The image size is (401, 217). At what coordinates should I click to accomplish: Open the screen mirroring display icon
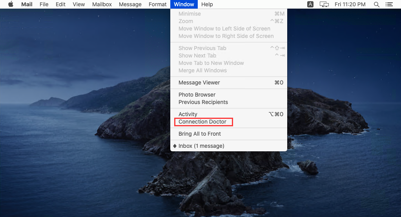324,4
